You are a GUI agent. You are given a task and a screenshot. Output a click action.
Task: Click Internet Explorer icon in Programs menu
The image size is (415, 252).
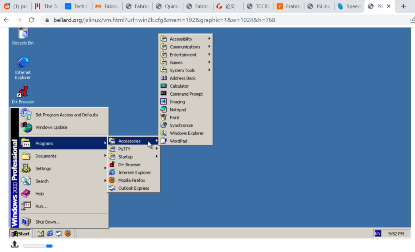[112, 172]
